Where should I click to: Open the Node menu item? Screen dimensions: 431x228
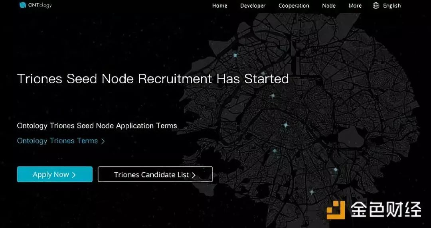click(x=329, y=6)
